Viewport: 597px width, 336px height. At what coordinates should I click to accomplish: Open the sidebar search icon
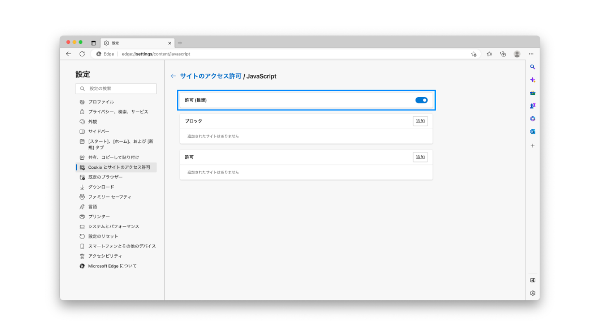click(533, 67)
